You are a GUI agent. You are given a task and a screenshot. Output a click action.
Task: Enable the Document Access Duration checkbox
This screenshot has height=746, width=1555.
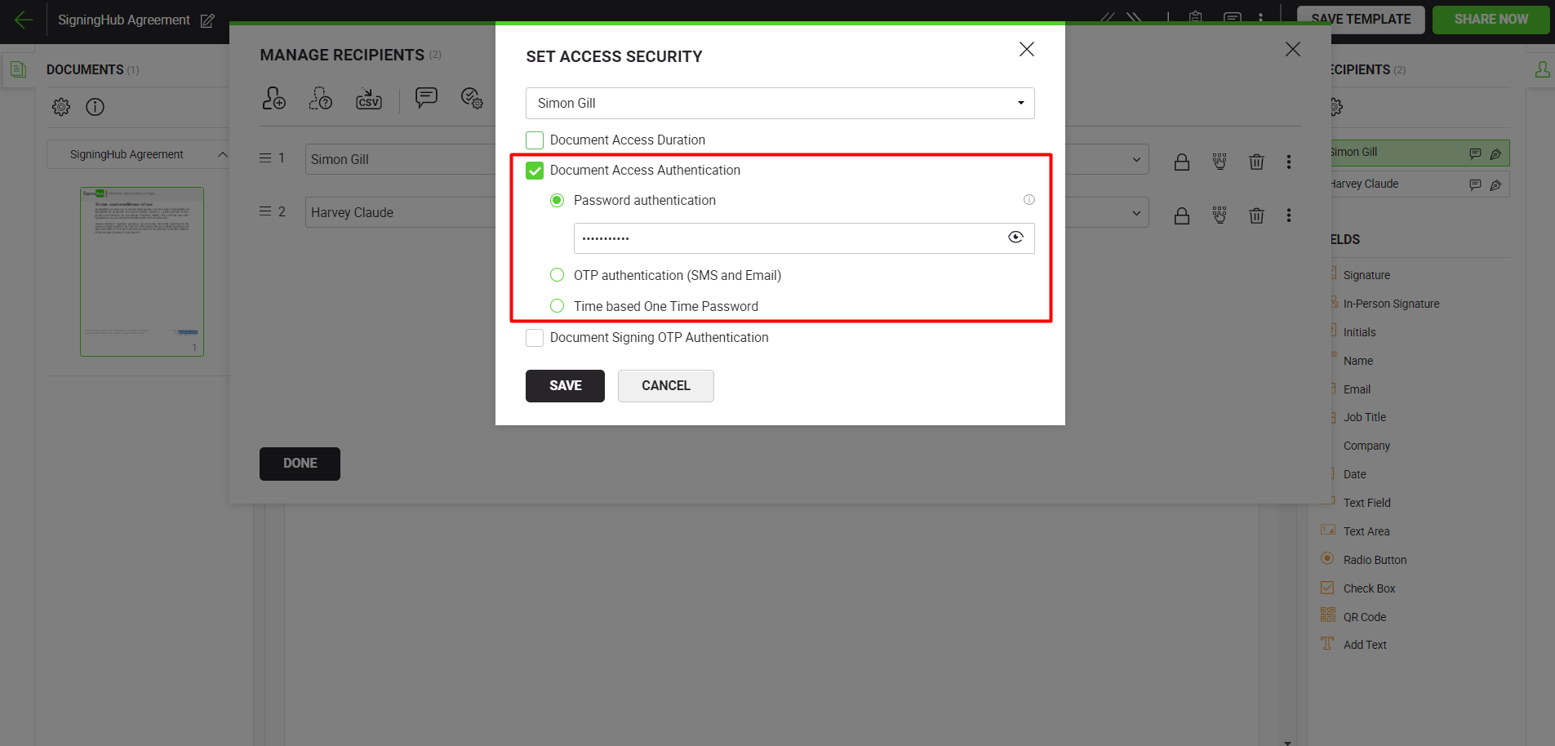[535, 140]
